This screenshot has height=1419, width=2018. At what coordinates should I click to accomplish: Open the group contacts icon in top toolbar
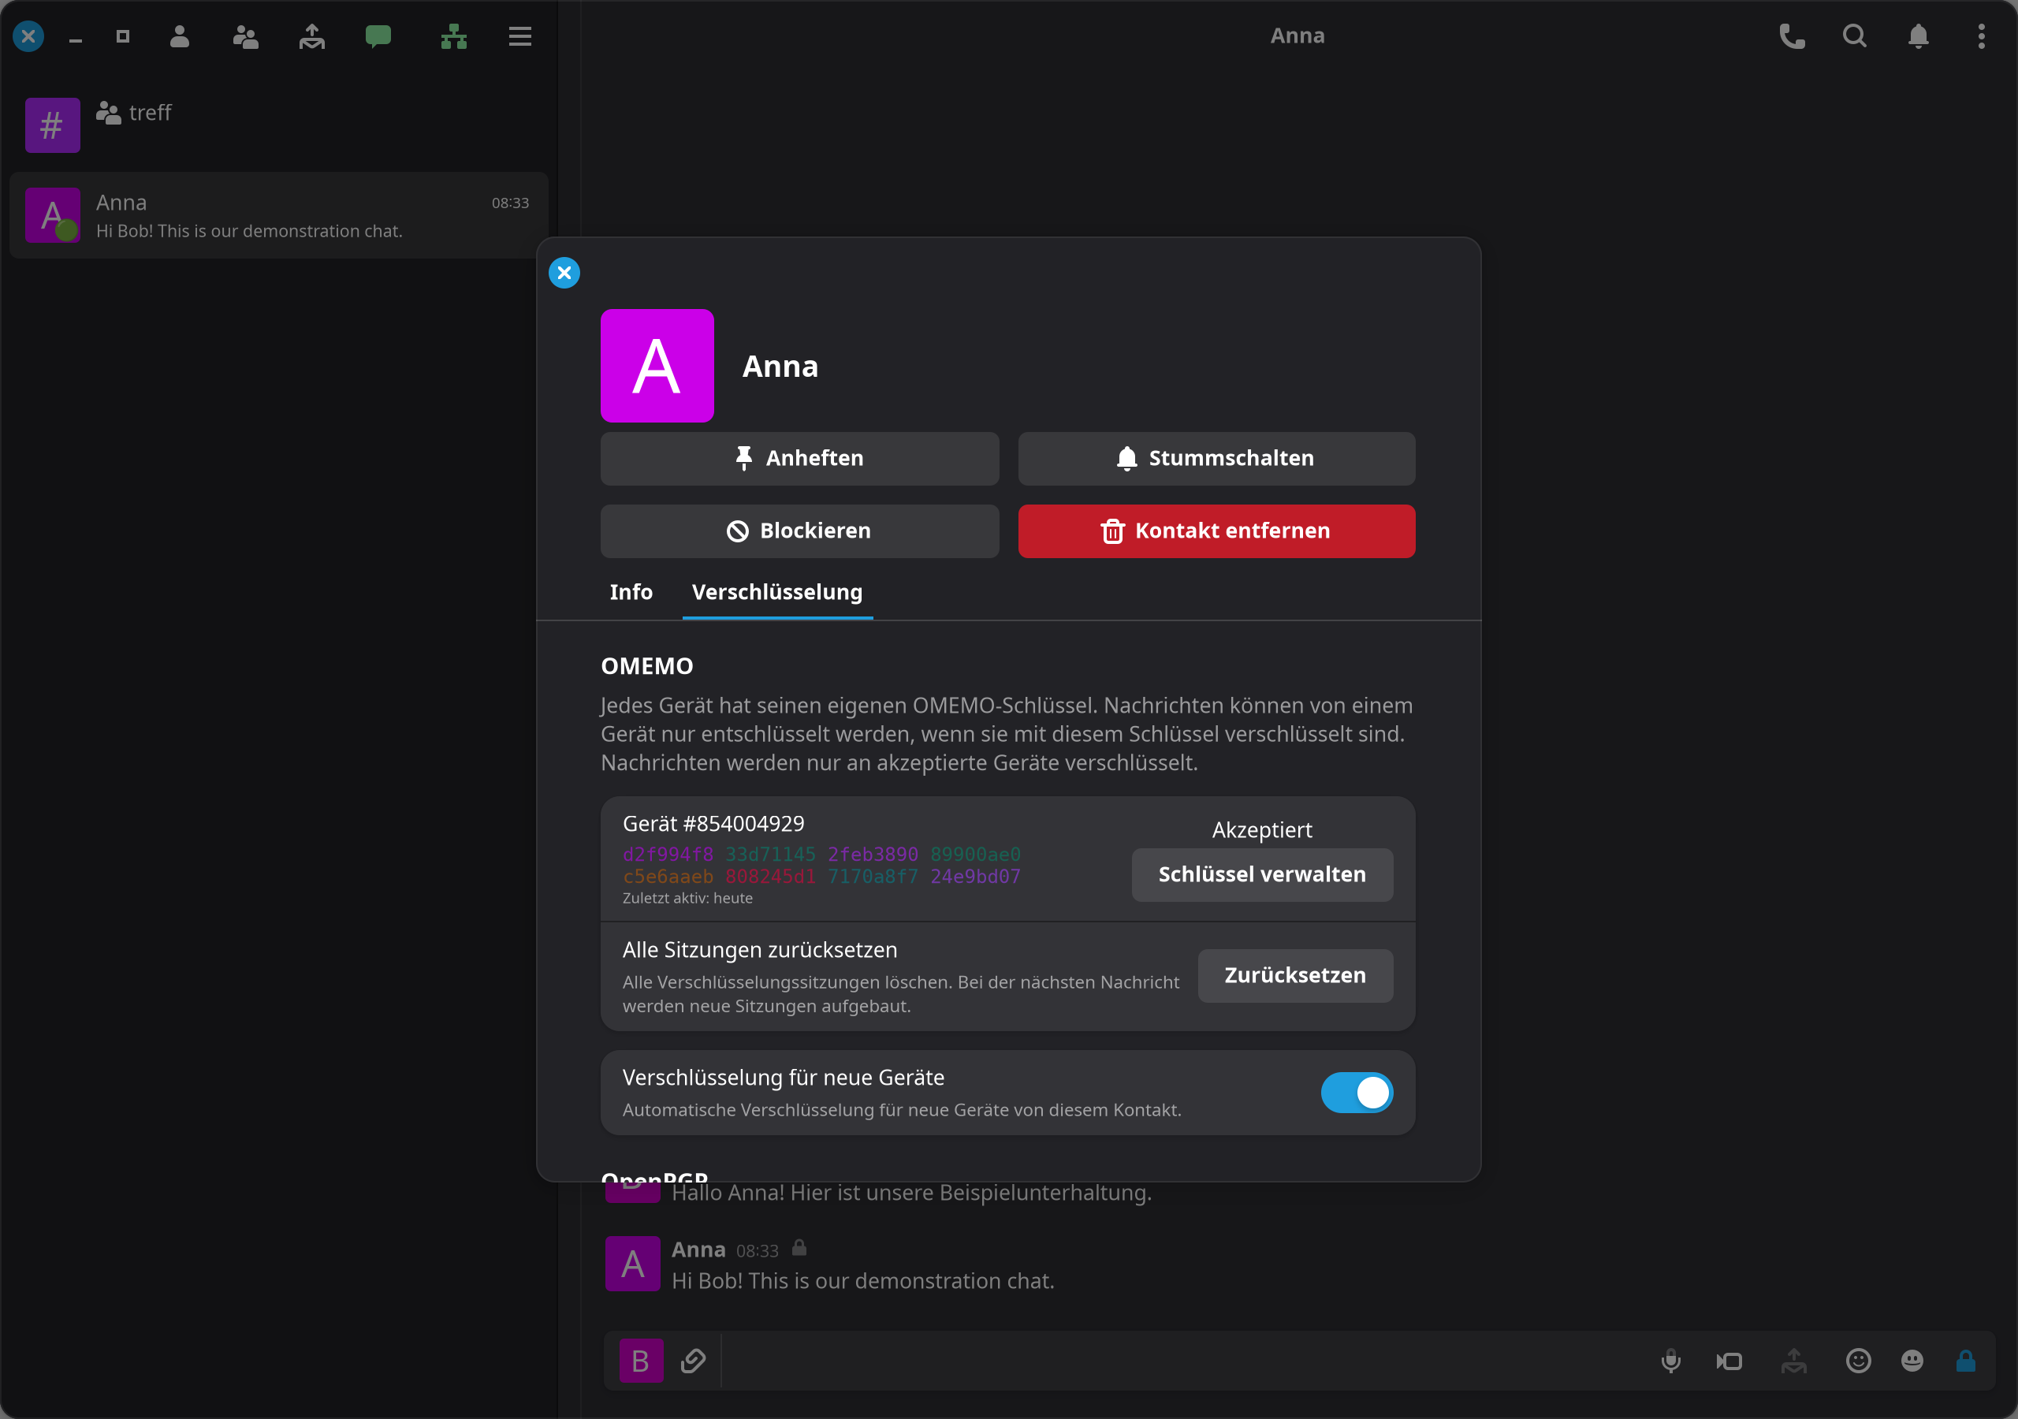coord(245,36)
